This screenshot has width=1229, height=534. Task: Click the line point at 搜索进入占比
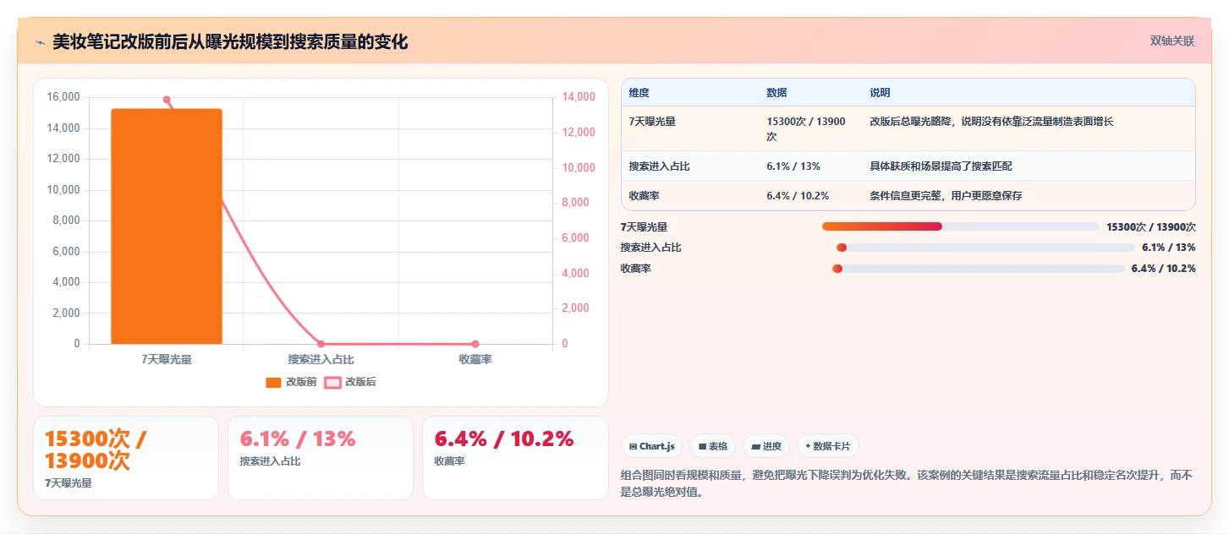click(x=321, y=344)
